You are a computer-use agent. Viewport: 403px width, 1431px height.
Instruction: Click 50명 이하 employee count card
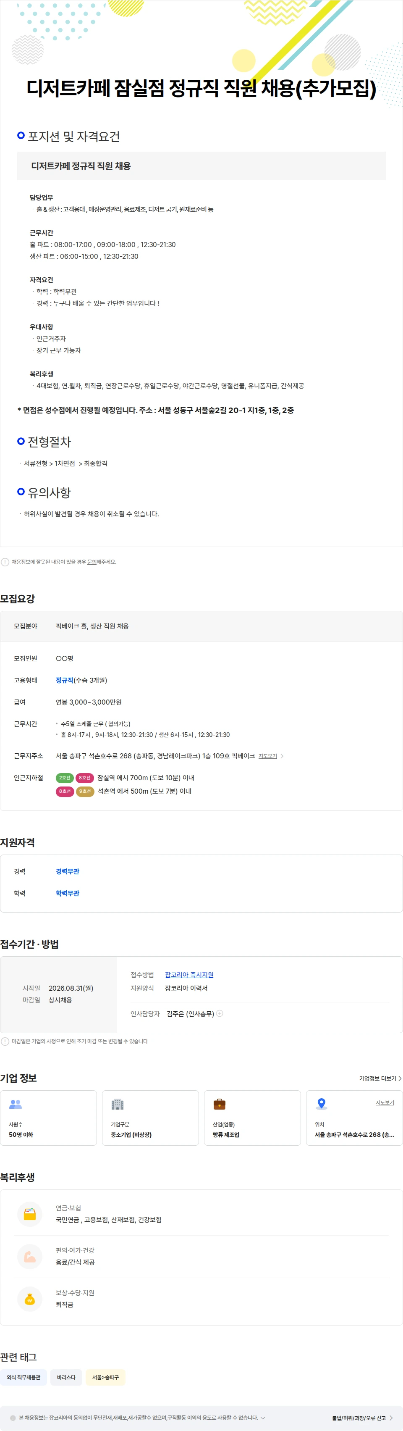point(48,1118)
